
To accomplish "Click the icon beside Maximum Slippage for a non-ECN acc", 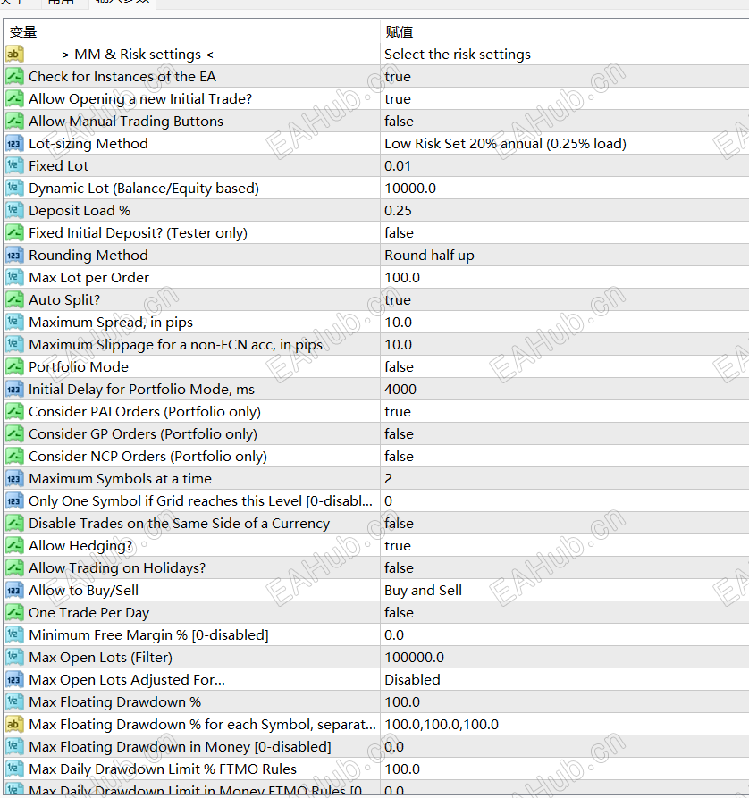I will tap(14, 345).
